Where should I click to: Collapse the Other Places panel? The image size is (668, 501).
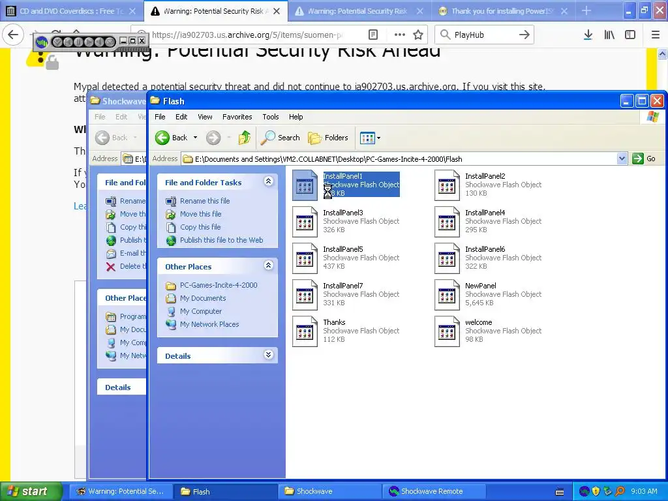pos(268,266)
